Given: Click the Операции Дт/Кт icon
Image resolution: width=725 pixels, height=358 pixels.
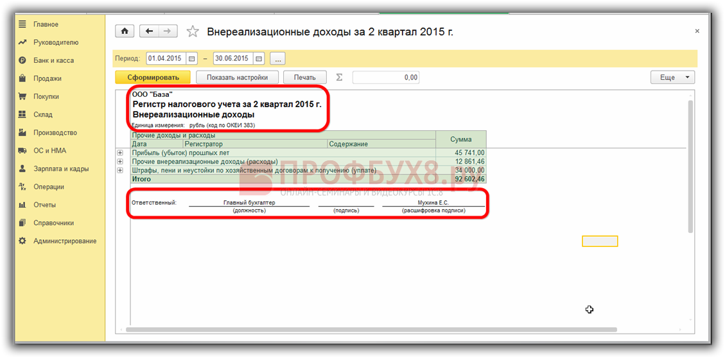Looking at the screenshot, I should point(22,187).
